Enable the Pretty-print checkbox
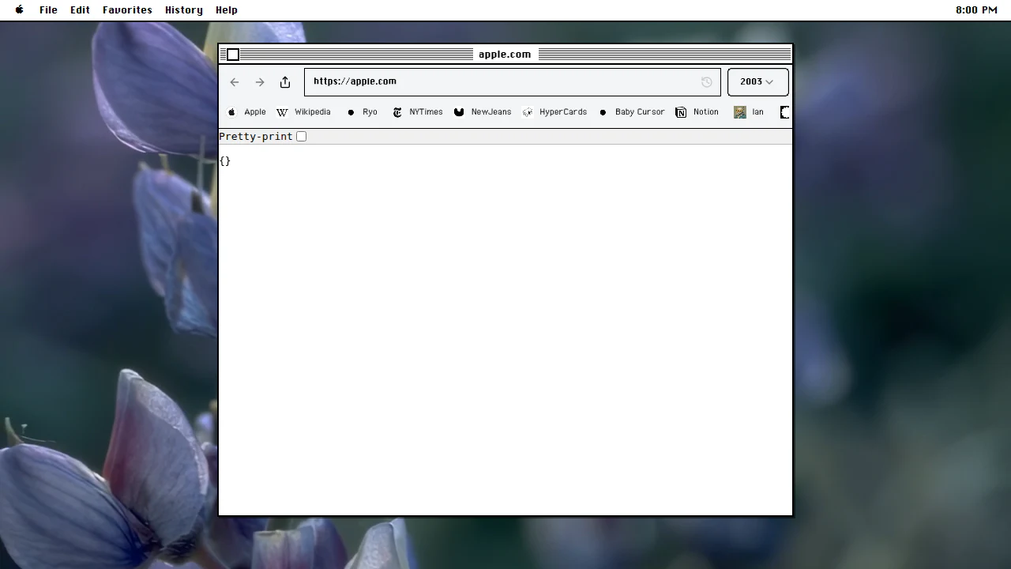 (x=301, y=137)
